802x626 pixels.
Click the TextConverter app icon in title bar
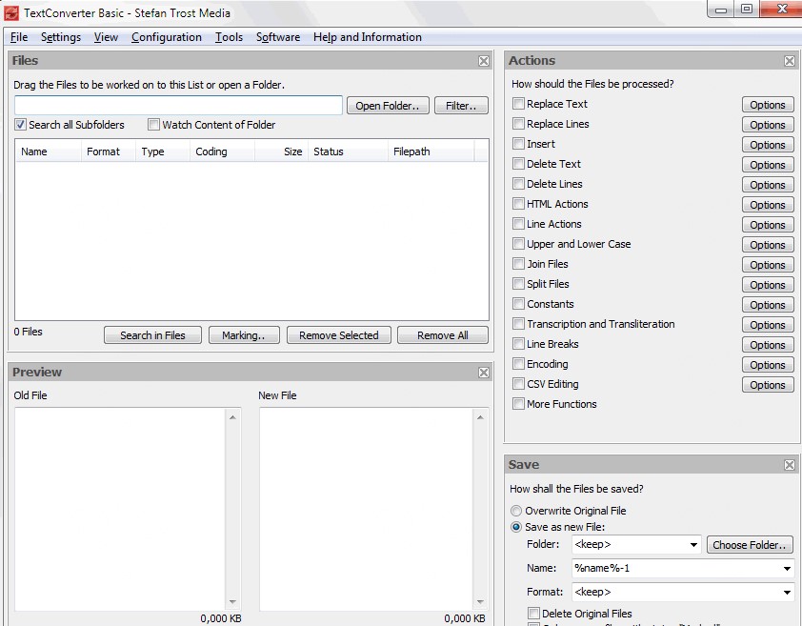pos(11,12)
